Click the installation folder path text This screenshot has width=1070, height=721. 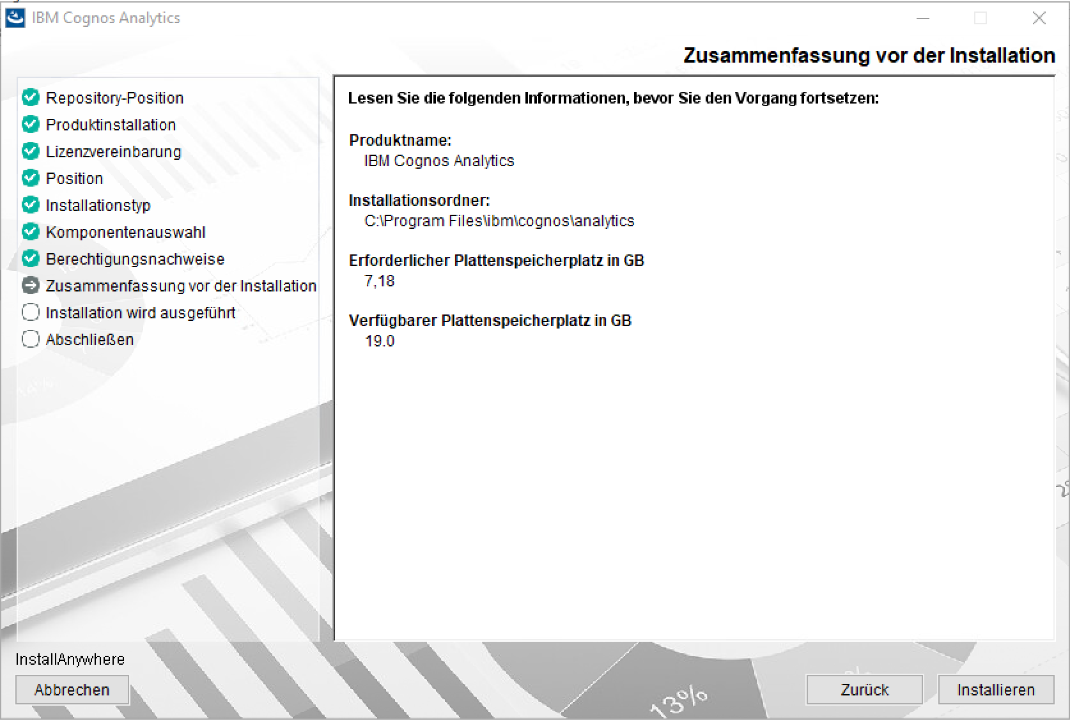499,221
